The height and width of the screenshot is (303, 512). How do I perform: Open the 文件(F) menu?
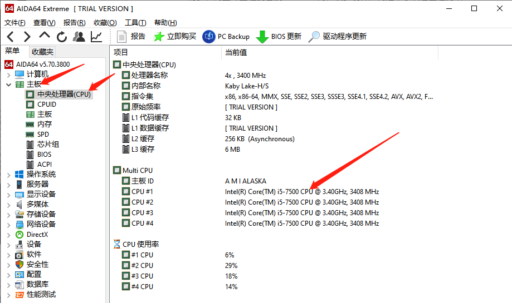pos(15,23)
